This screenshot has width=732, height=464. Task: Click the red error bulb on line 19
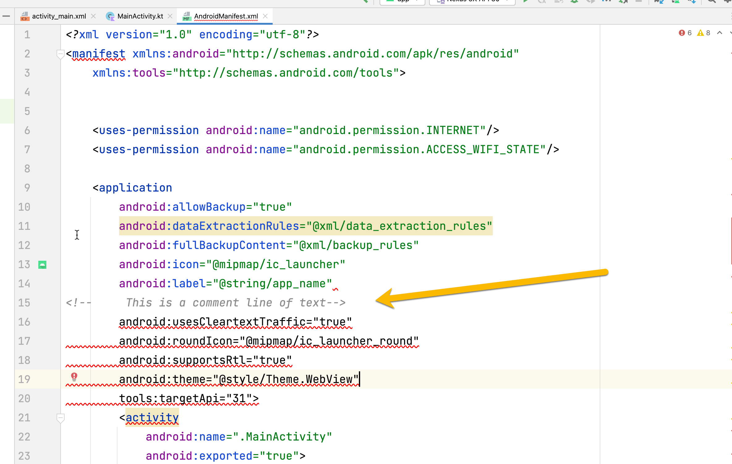tap(74, 376)
